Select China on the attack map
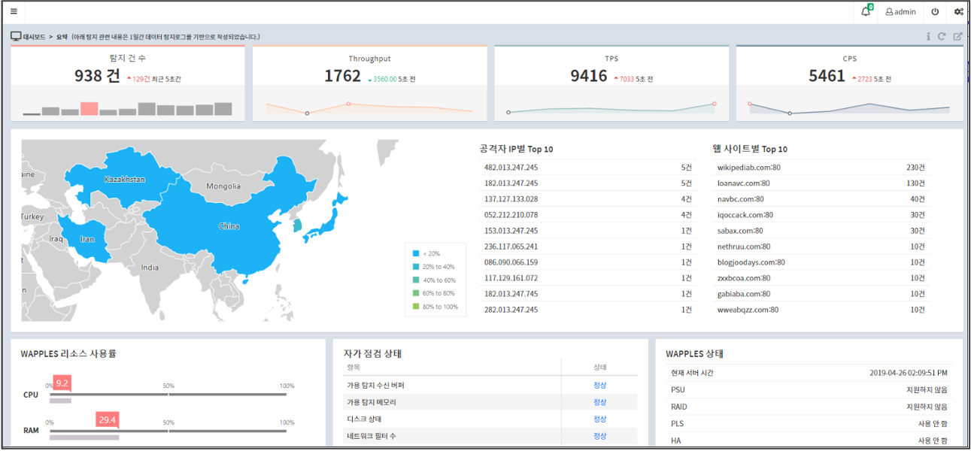Viewport: 971px width, 451px height. [229, 225]
